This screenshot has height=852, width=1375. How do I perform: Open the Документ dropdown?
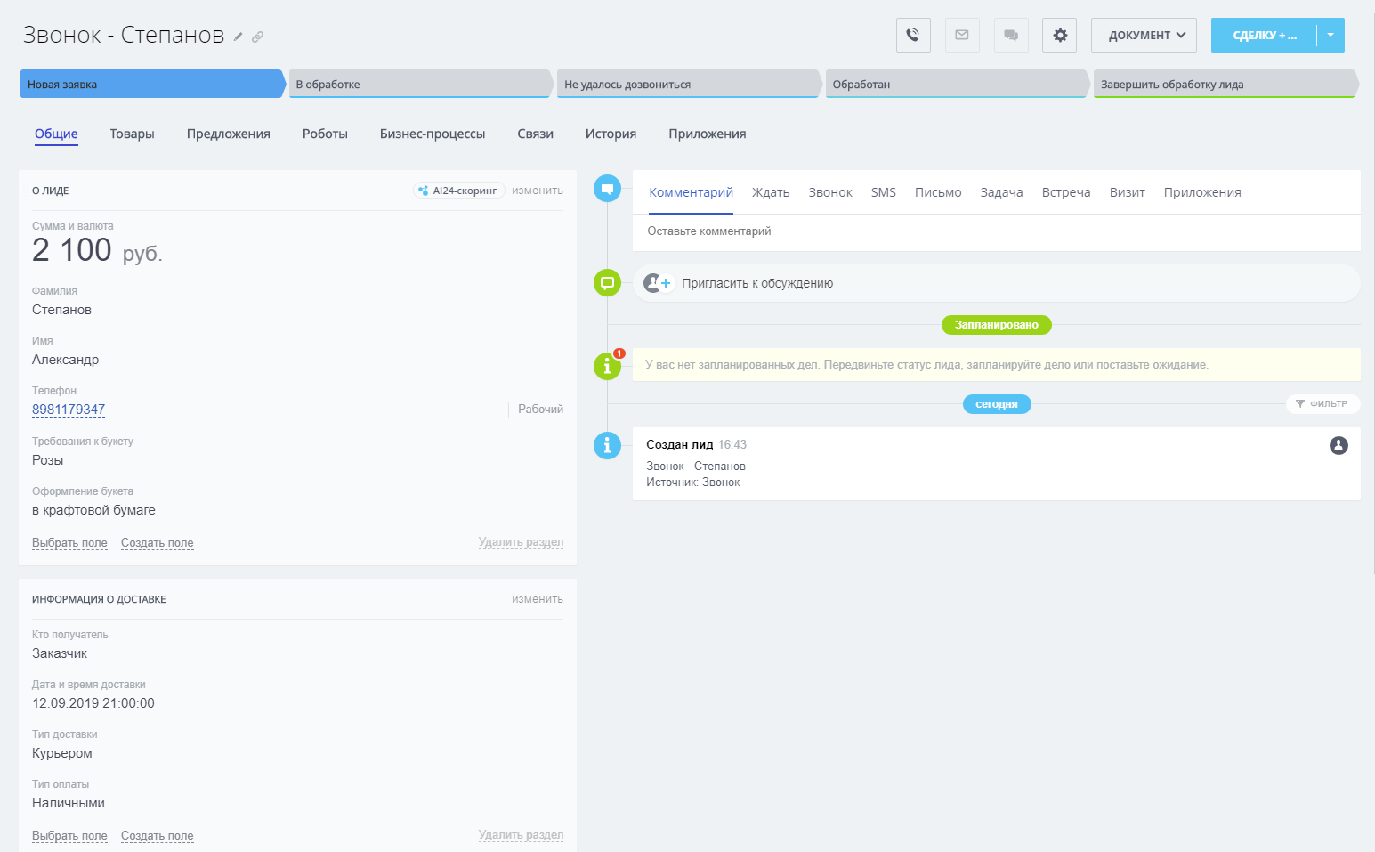coord(1144,36)
